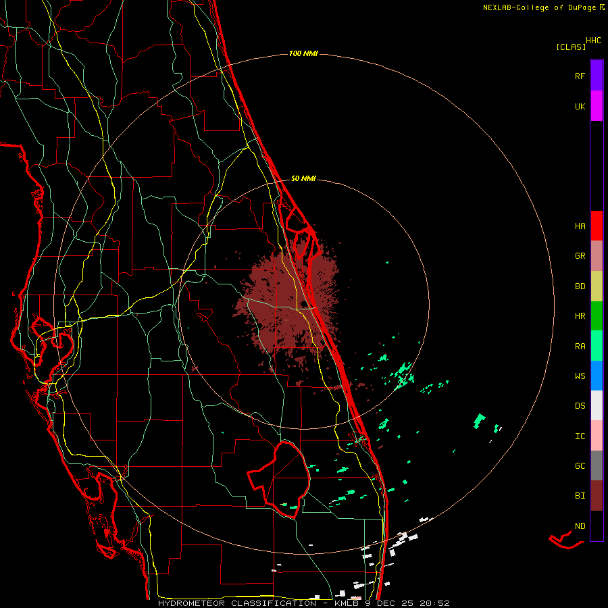Click the 'HYDROMETEOR CLASSIFICATION' title text
Image resolution: width=608 pixels, height=608 pixels.
pos(237,603)
